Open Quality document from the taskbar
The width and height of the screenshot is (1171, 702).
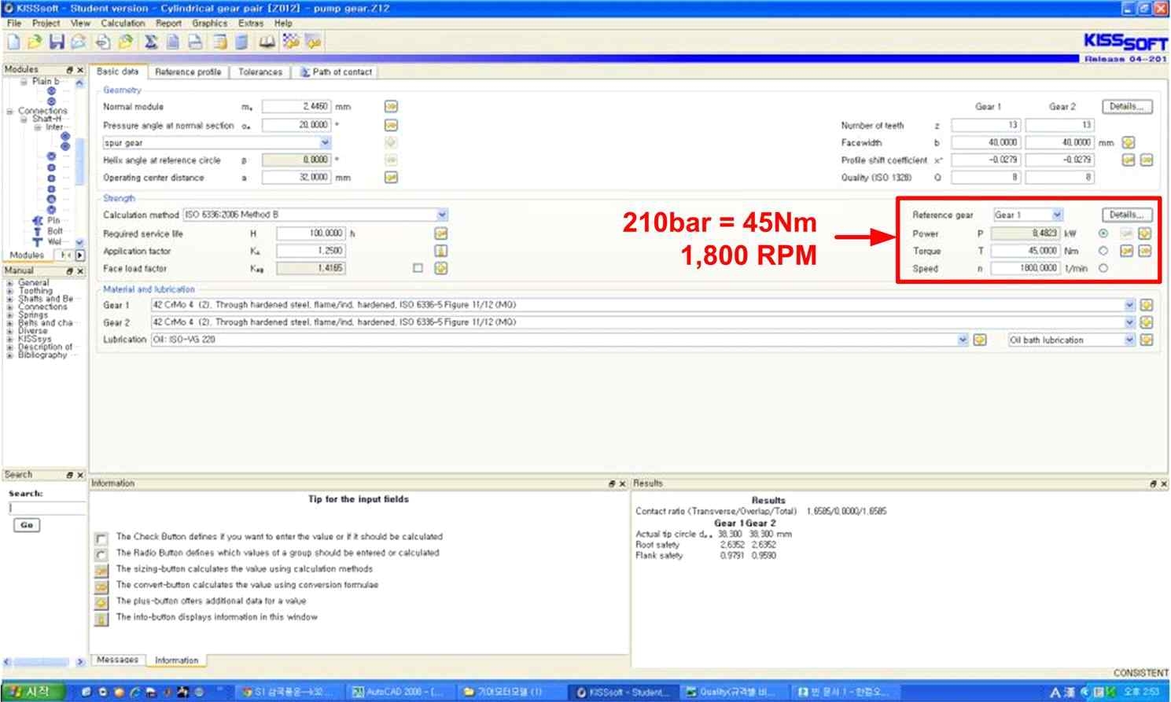click(x=731, y=692)
